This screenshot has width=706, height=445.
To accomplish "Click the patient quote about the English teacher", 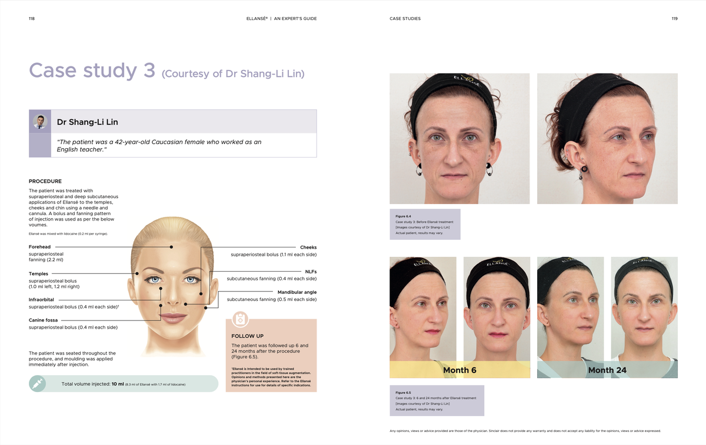I will [x=159, y=146].
